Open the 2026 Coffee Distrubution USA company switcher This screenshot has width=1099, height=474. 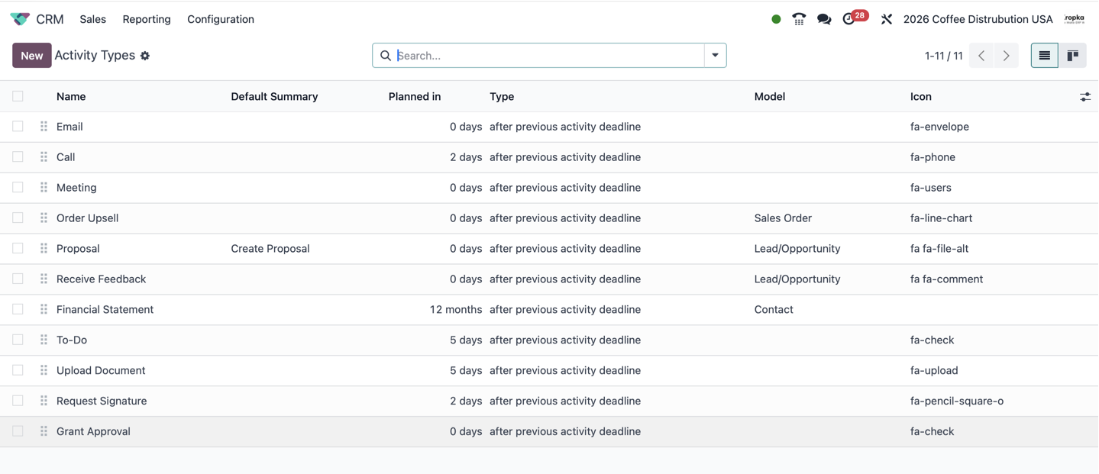[x=978, y=19]
